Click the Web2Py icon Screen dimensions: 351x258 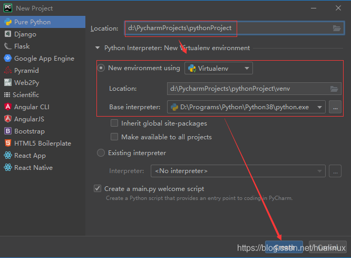pyautogui.click(x=8, y=82)
